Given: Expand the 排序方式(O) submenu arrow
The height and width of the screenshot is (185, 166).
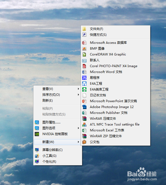Looking at the screenshot, I should (78, 95).
